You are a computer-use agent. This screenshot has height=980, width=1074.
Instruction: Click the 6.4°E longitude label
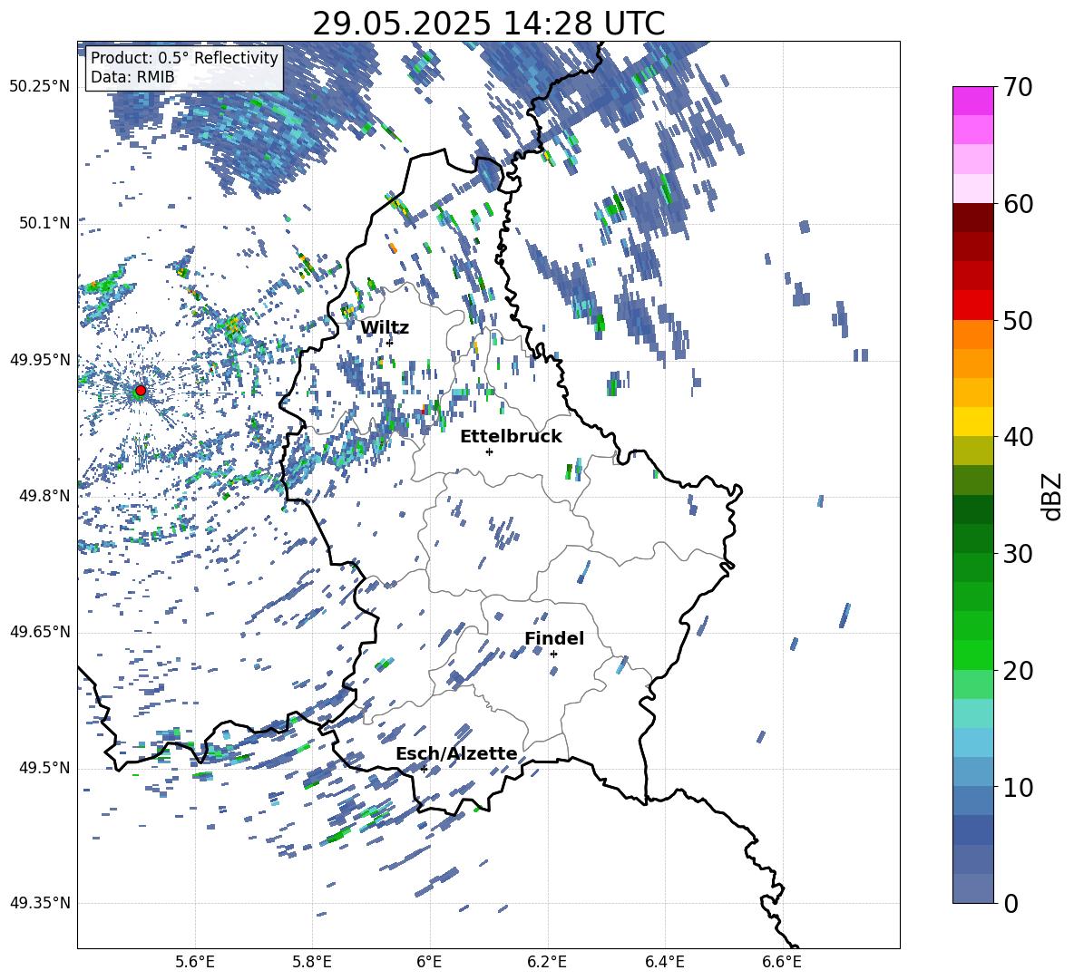click(665, 963)
